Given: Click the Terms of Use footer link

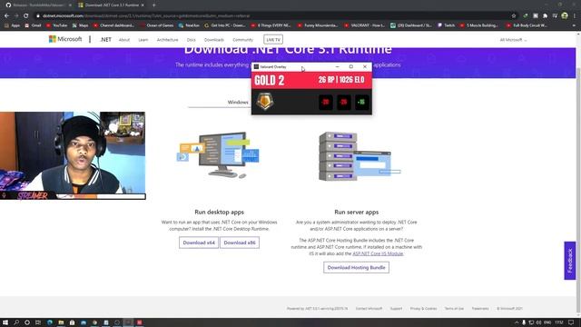Looking at the screenshot, I should point(454,309).
